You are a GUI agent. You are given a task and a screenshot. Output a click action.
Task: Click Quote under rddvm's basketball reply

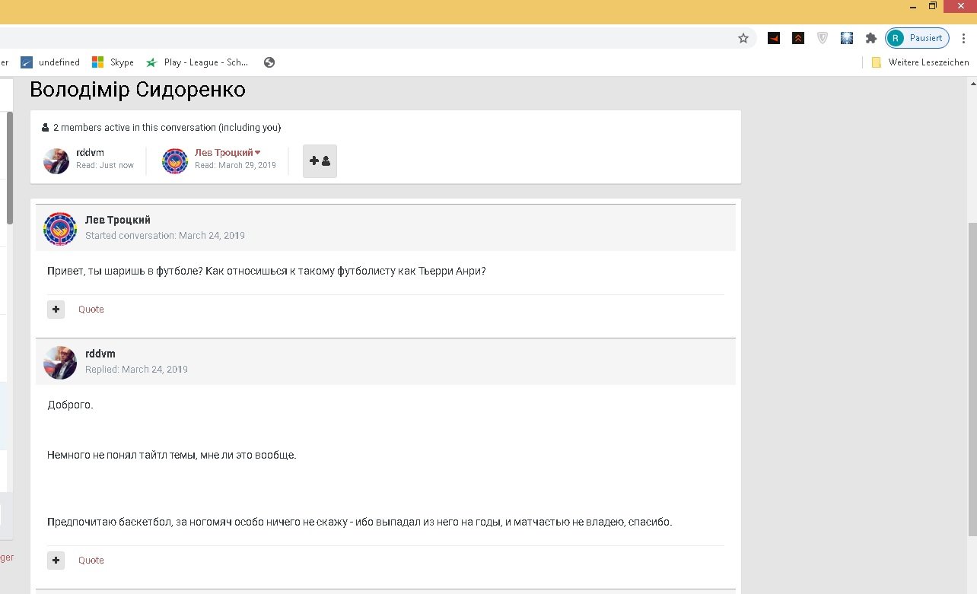click(91, 561)
